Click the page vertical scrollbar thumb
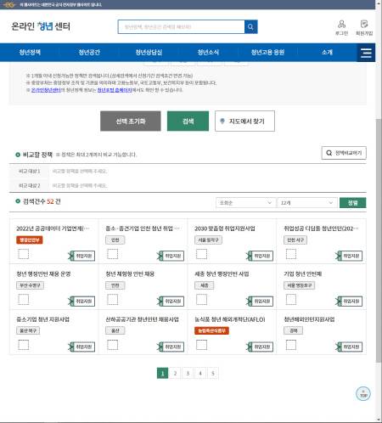The image size is (382, 423). pos(379,240)
